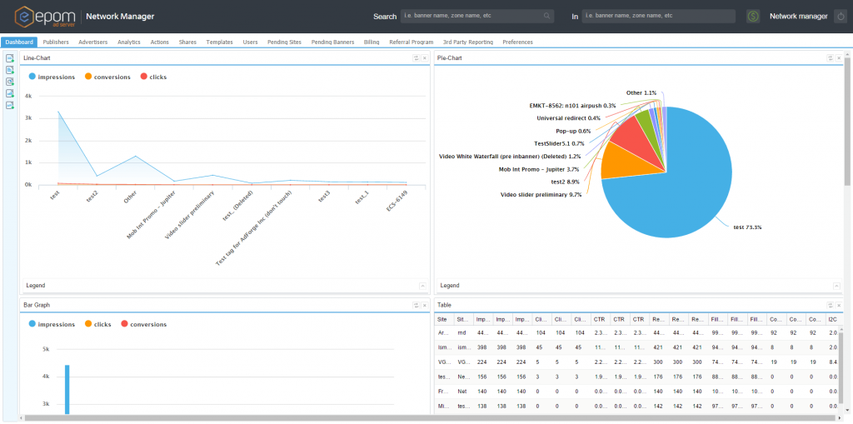Open the Analytics tab
853x424 pixels.
click(129, 42)
